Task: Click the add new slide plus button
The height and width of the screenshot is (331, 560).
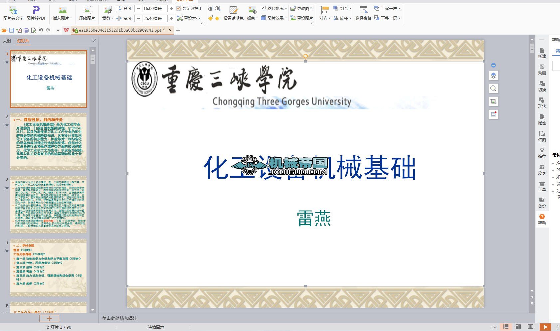Action: pyautogui.click(x=49, y=318)
